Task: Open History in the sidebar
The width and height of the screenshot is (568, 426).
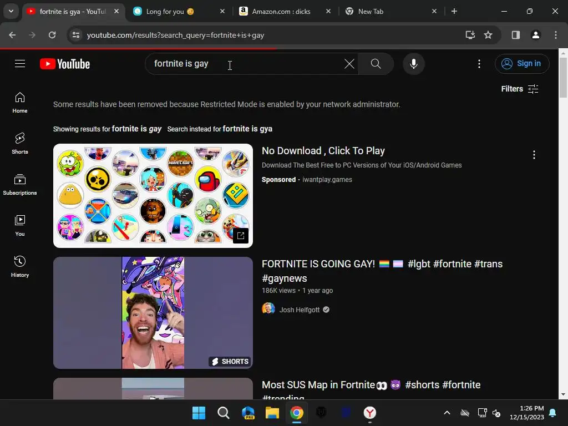Action: click(x=20, y=266)
